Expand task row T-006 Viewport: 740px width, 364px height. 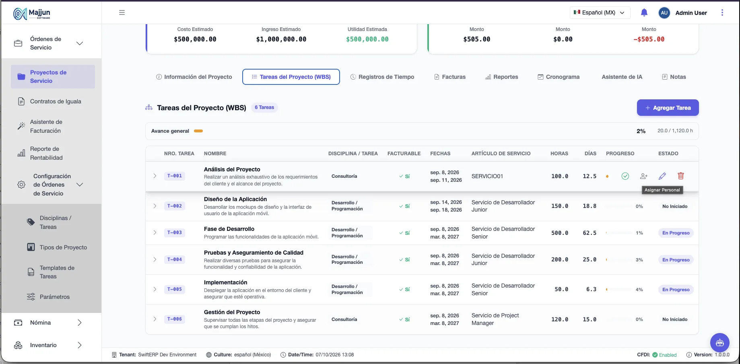[155, 319]
